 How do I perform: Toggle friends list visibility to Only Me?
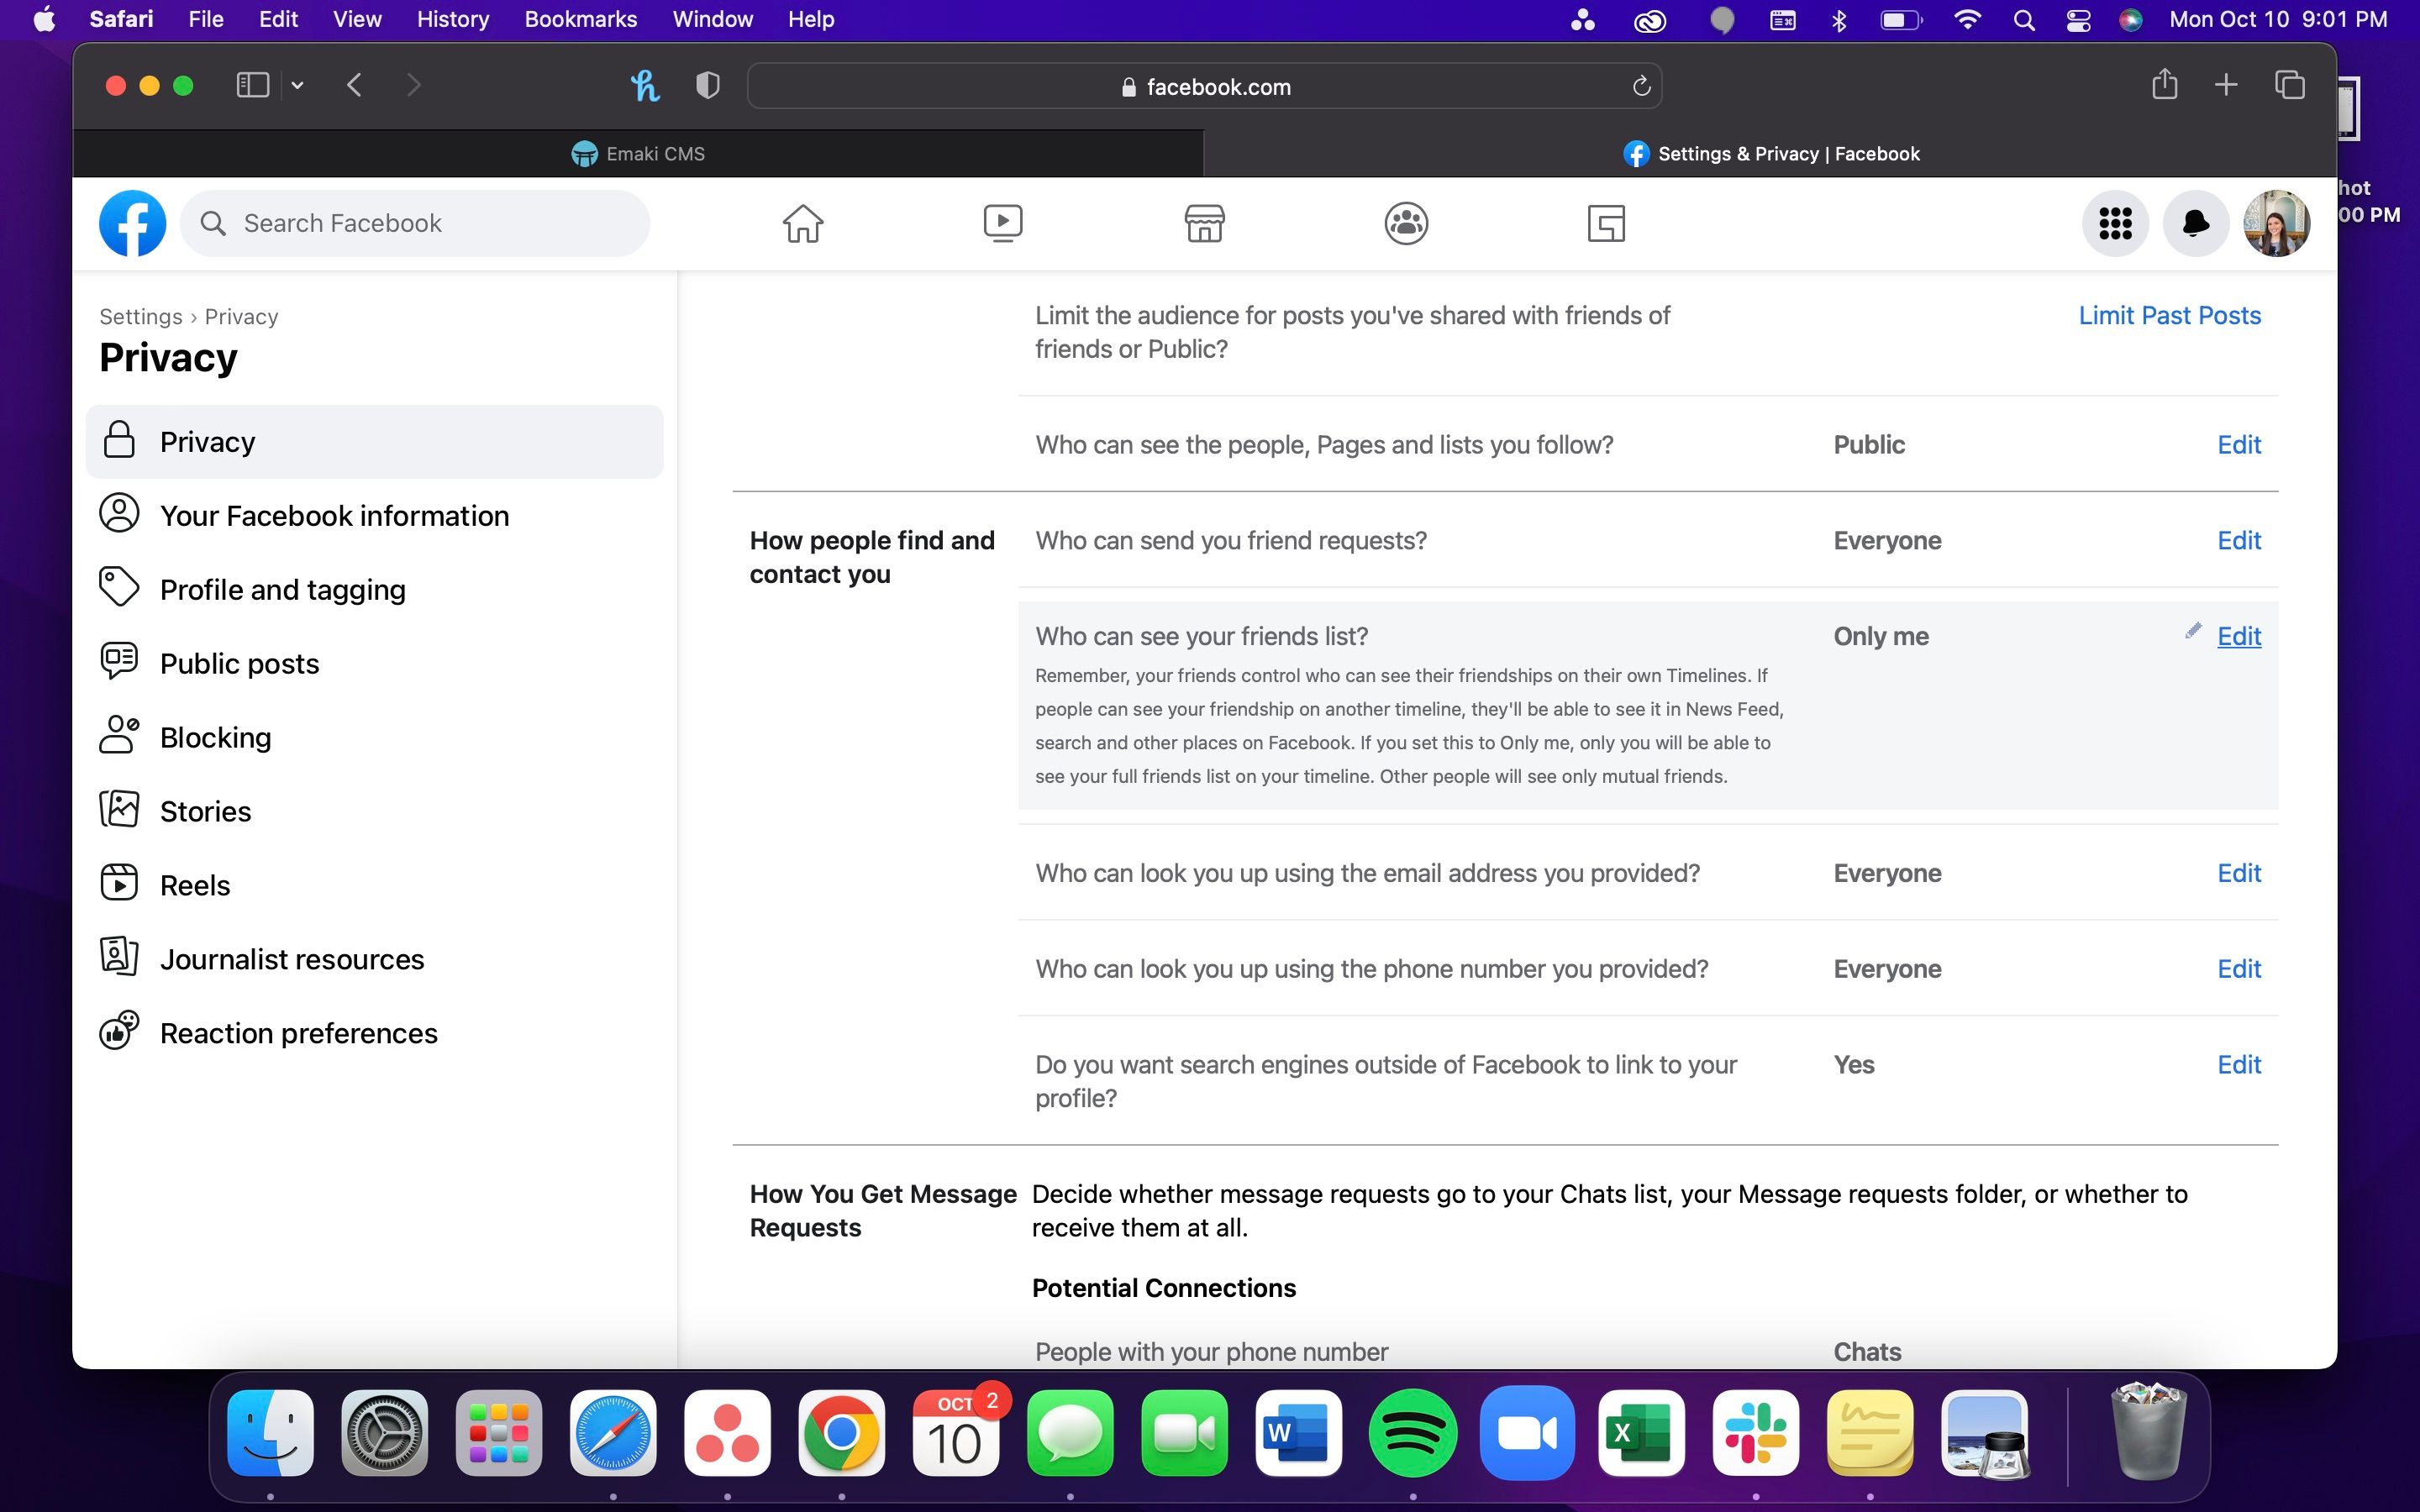pyautogui.click(x=2238, y=634)
